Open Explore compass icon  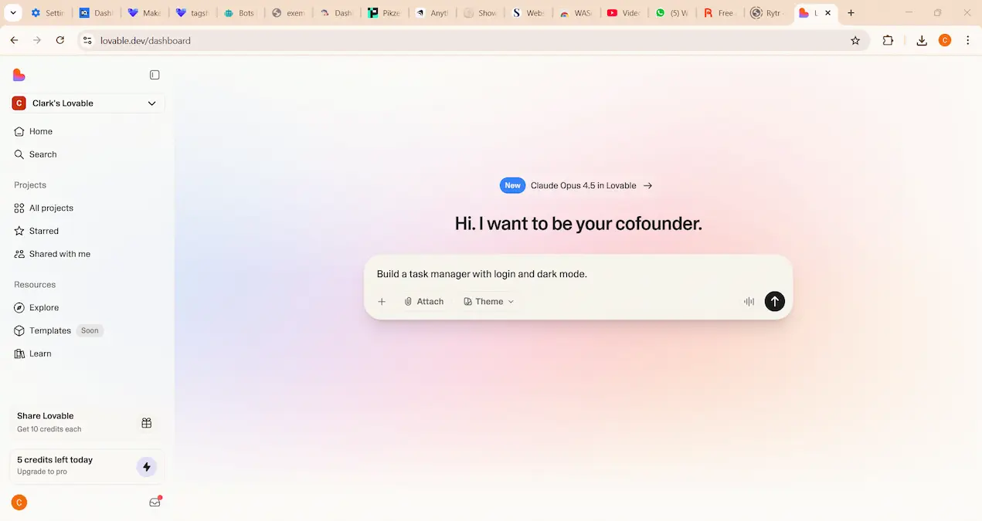pos(19,307)
